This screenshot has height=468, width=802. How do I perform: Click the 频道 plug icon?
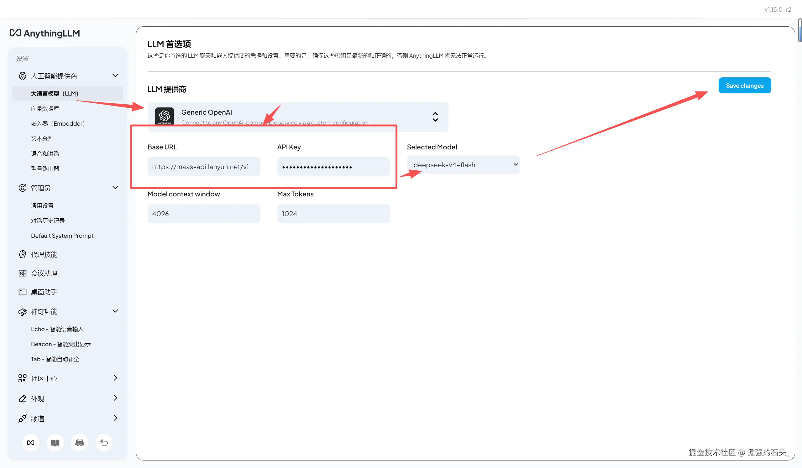click(x=22, y=419)
